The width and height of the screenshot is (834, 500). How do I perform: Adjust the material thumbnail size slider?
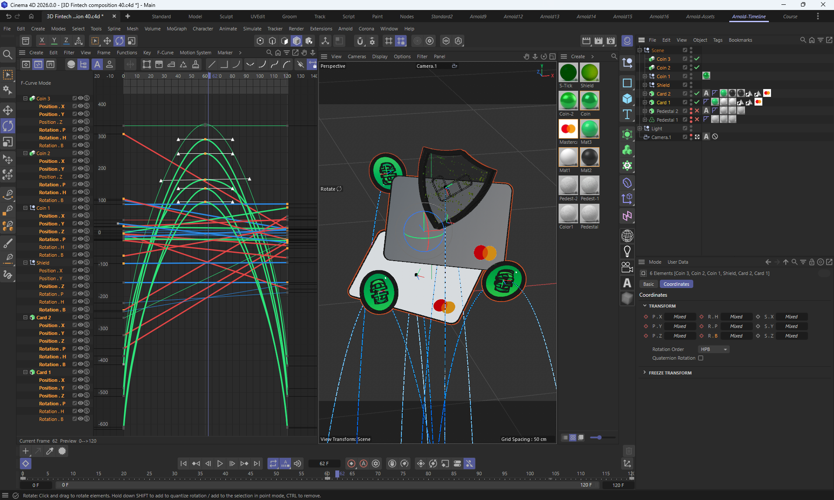click(x=599, y=437)
